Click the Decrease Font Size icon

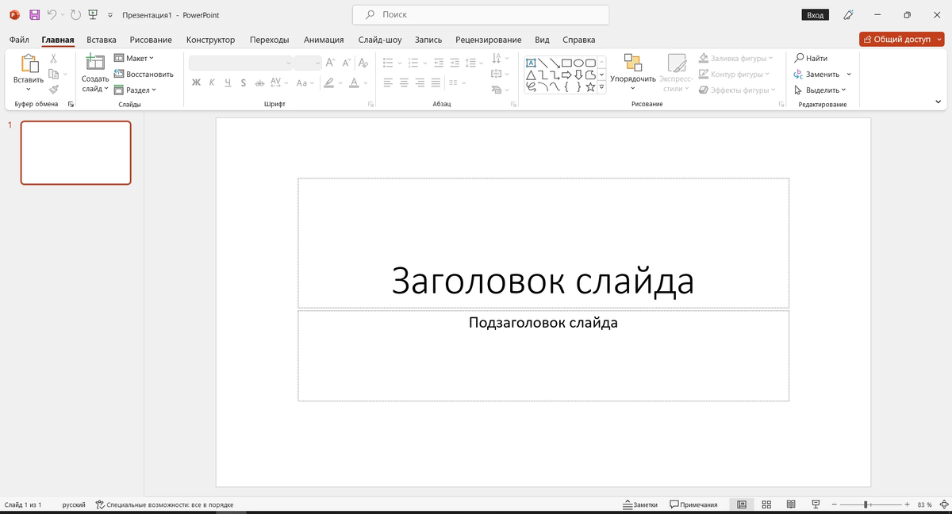[x=347, y=63]
